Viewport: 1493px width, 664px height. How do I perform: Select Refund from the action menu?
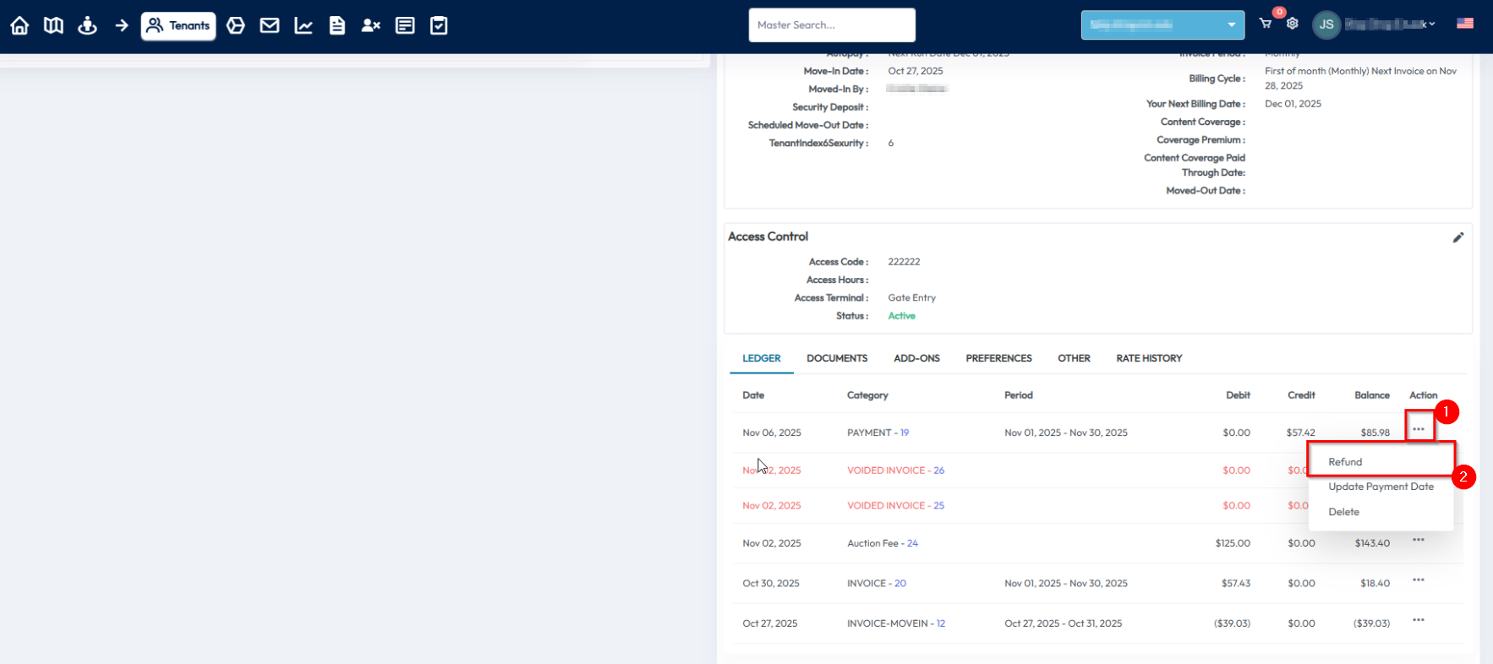coord(1345,462)
